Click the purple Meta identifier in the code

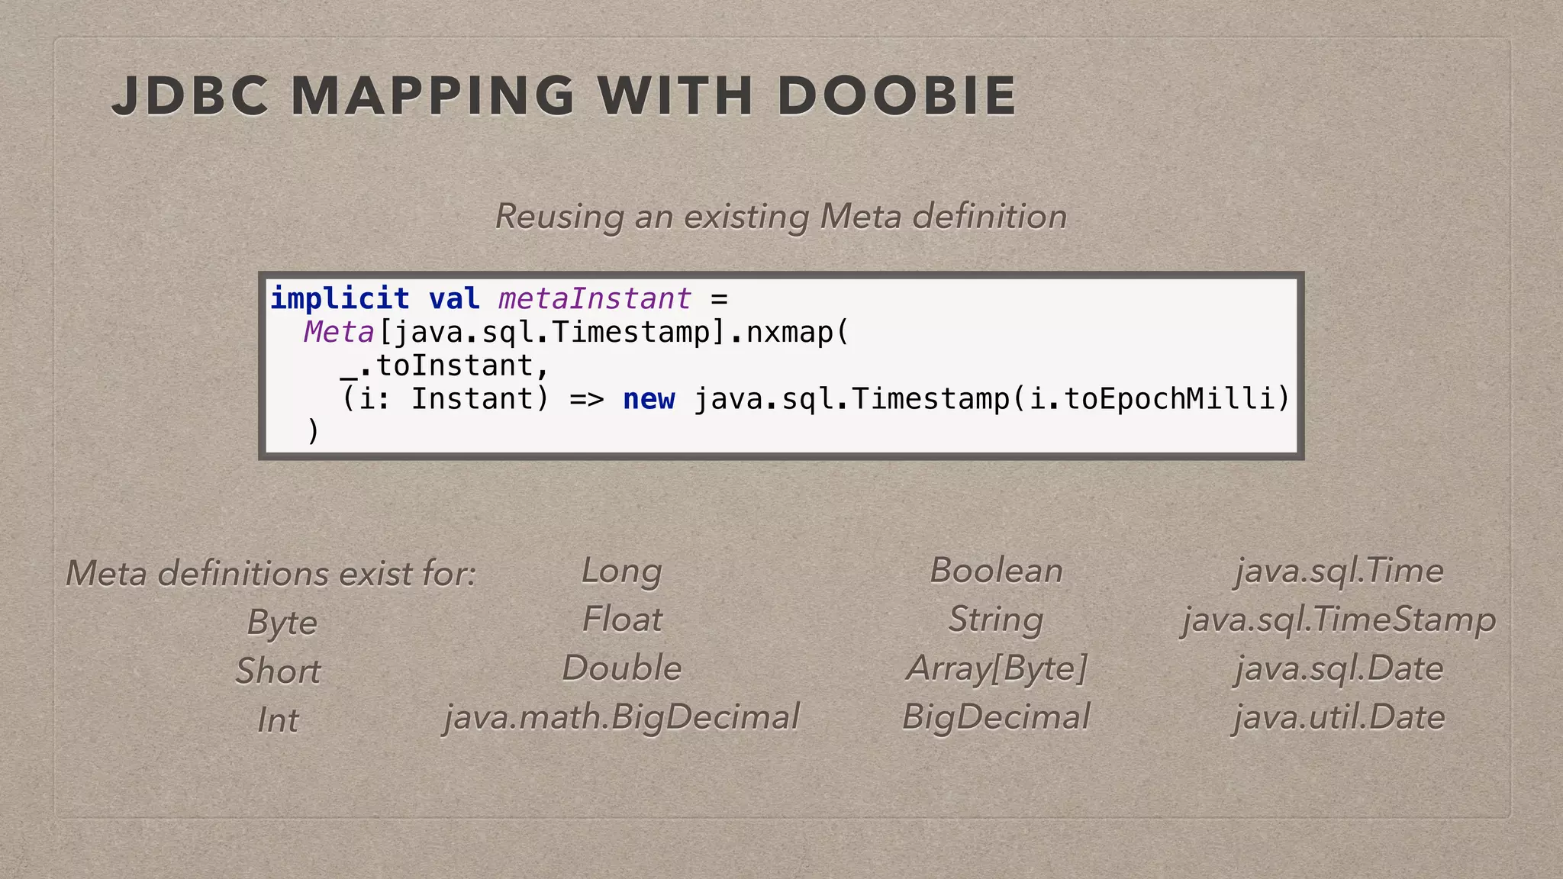tap(339, 333)
